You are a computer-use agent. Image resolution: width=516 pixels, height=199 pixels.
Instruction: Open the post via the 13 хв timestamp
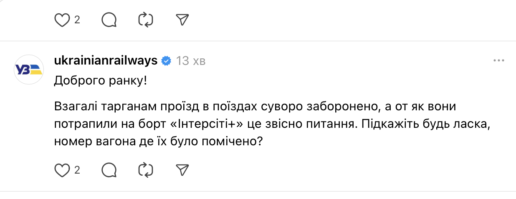pyautogui.click(x=191, y=61)
